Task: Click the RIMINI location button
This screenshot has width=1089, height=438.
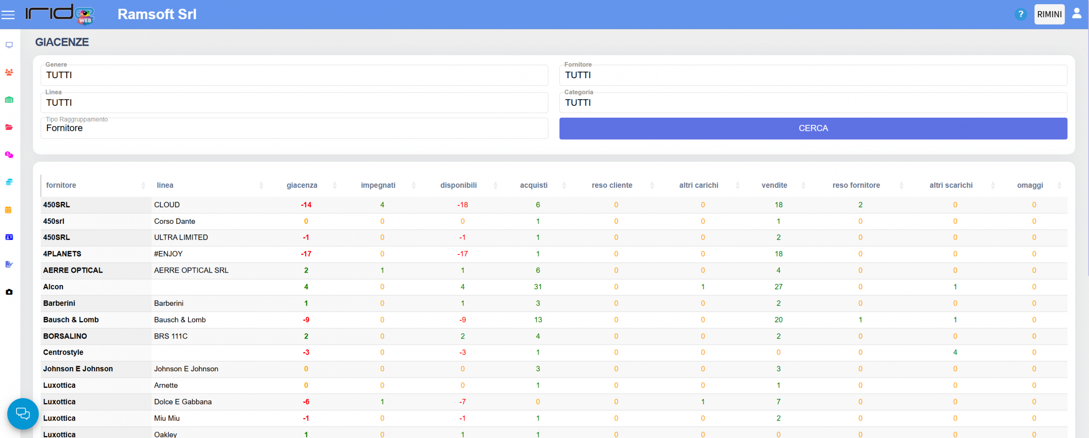Action: (x=1049, y=14)
